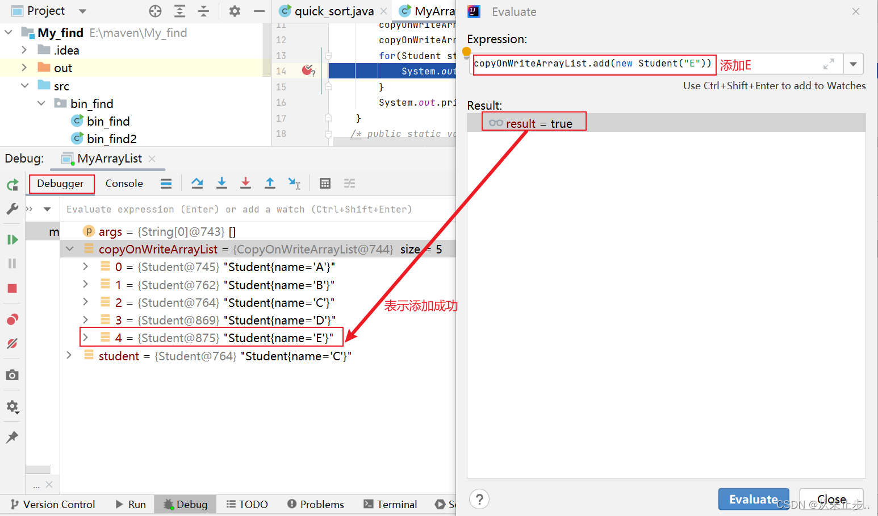Hide the Project panel with minus icon
Screen dimensions: 878x516
(x=259, y=11)
